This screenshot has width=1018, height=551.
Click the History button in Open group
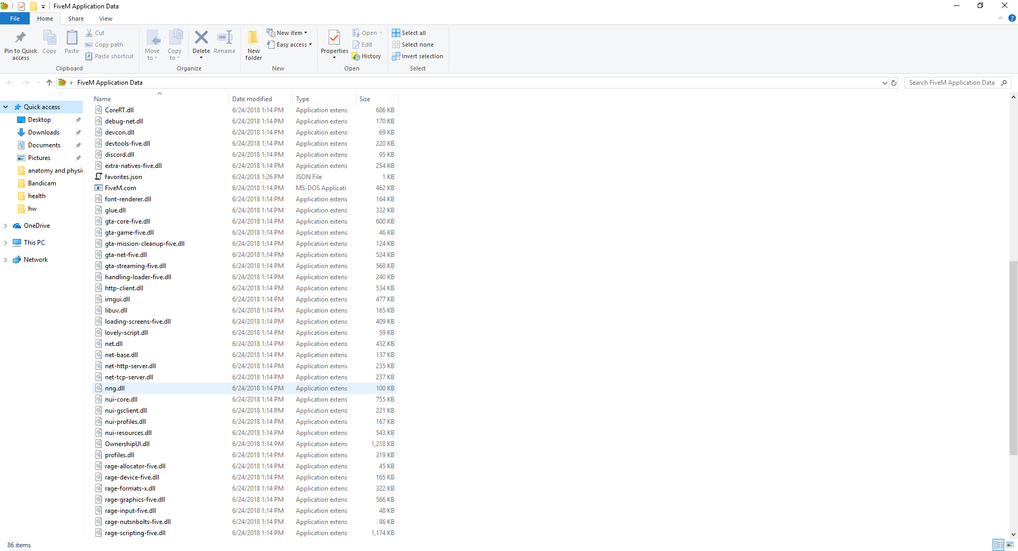[367, 56]
